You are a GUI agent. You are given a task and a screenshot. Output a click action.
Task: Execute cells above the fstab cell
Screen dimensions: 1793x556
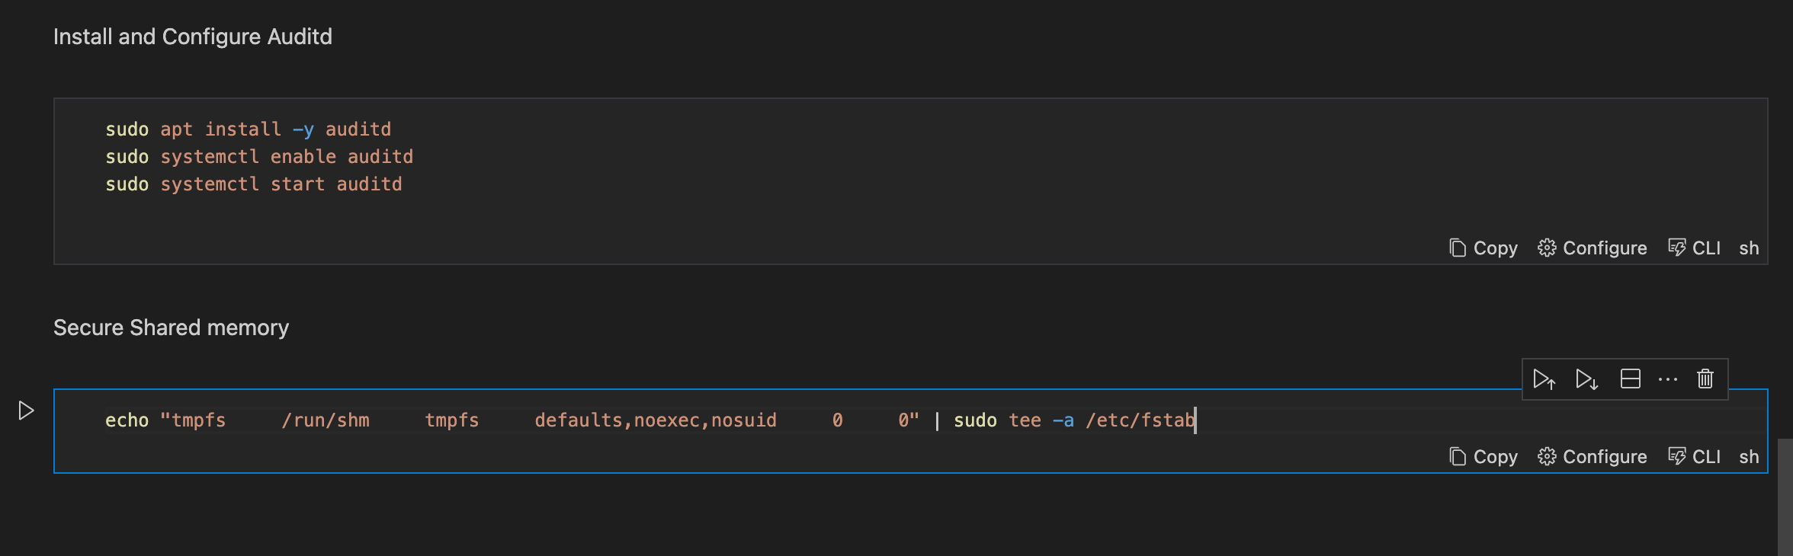click(1544, 379)
